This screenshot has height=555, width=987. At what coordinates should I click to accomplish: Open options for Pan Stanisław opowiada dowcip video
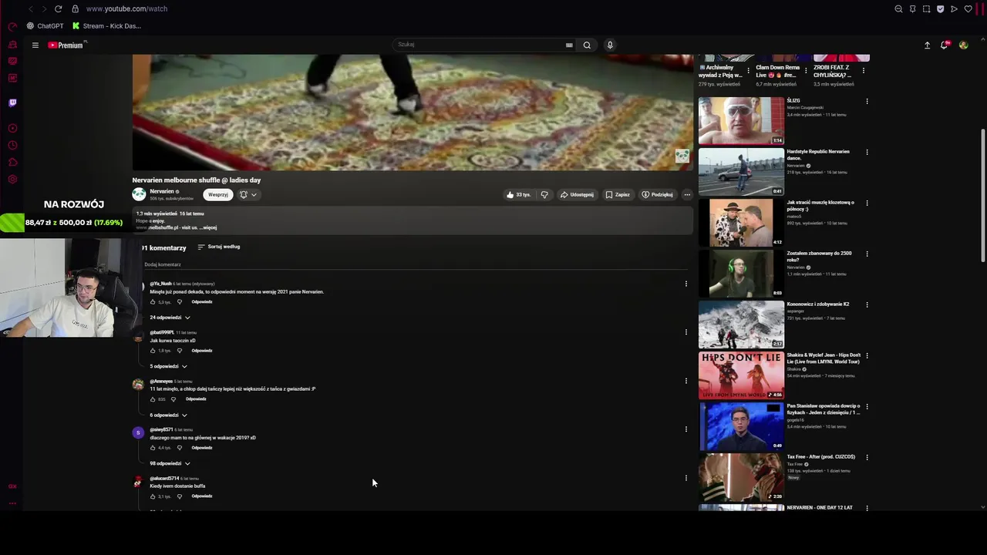pyautogui.click(x=867, y=407)
